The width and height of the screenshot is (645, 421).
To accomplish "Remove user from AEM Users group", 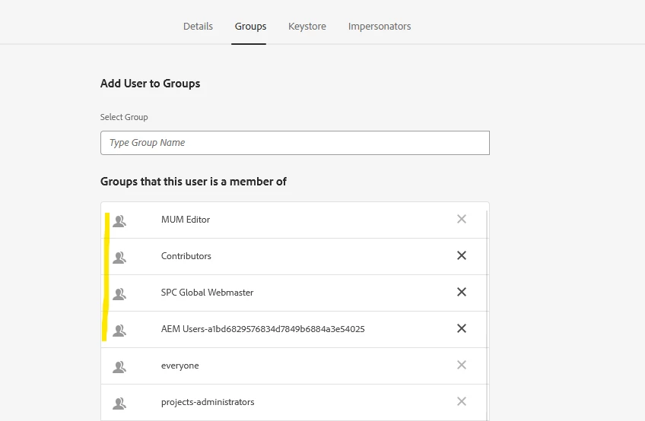I will [461, 329].
